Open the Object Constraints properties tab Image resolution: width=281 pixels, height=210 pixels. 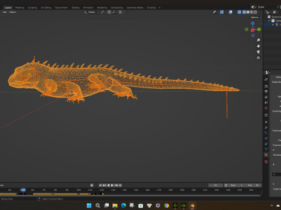coord(266,143)
